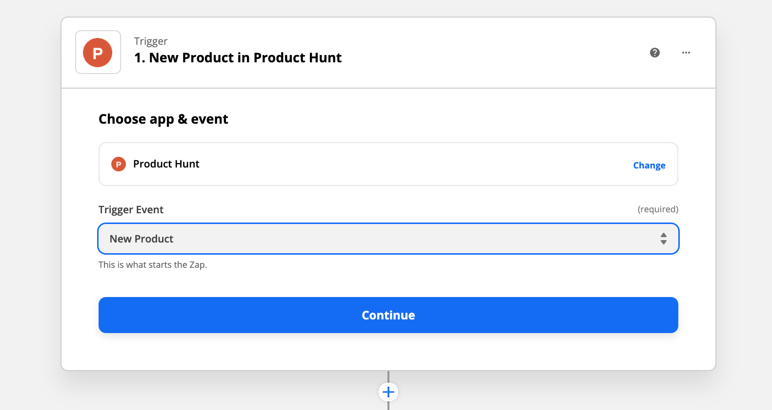Screen dimensions: 772x410
Task: Click the Change link for Product Hunt
Action: (x=649, y=166)
